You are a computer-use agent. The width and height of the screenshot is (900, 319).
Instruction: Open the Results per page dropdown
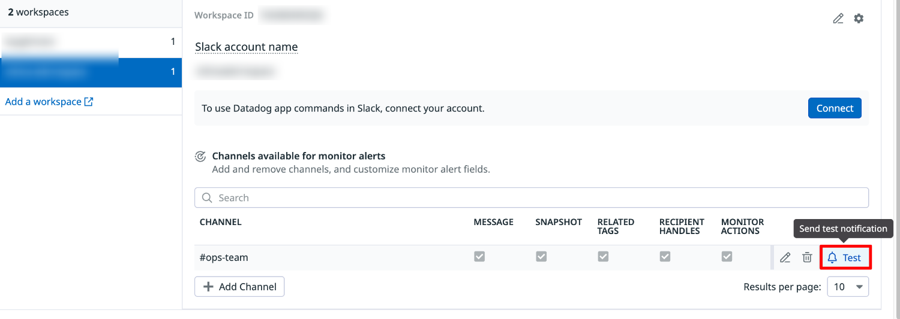[x=847, y=287]
